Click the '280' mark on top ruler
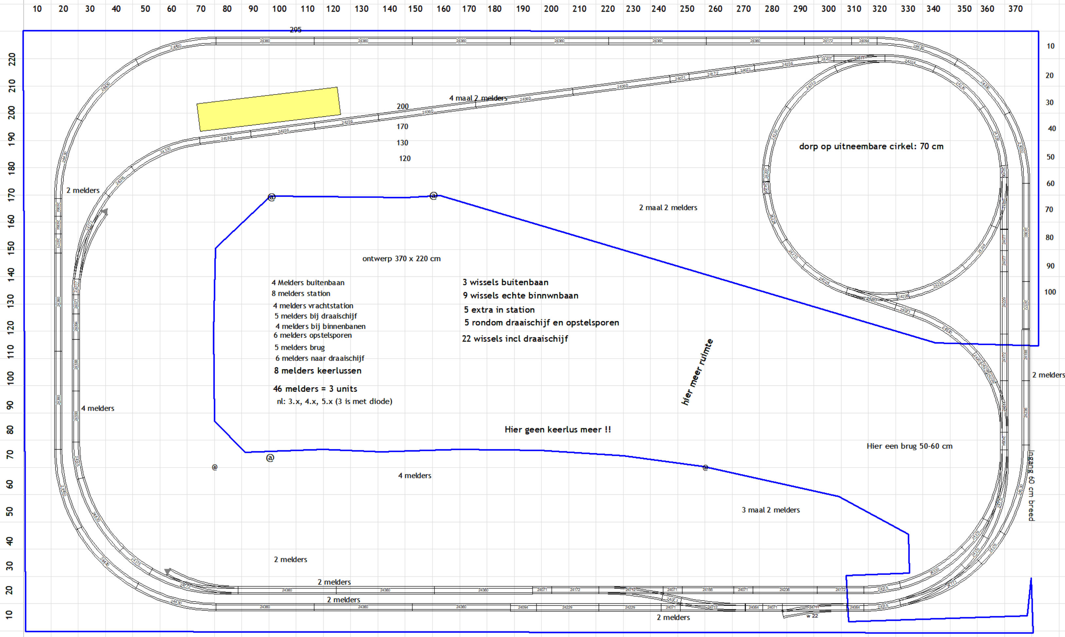The width and height of the screenshot is (1065, 637). click(x=772, y=9)
